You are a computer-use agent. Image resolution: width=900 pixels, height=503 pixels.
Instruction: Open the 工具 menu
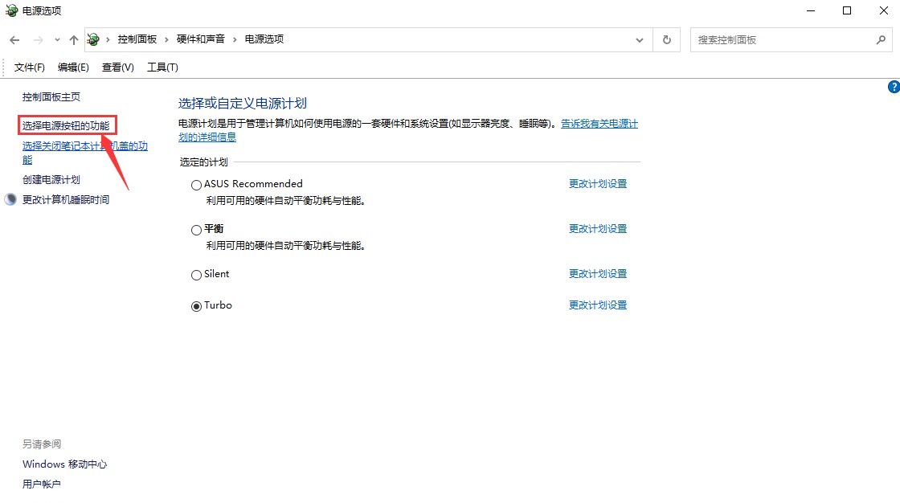click(x=162, y=67)
